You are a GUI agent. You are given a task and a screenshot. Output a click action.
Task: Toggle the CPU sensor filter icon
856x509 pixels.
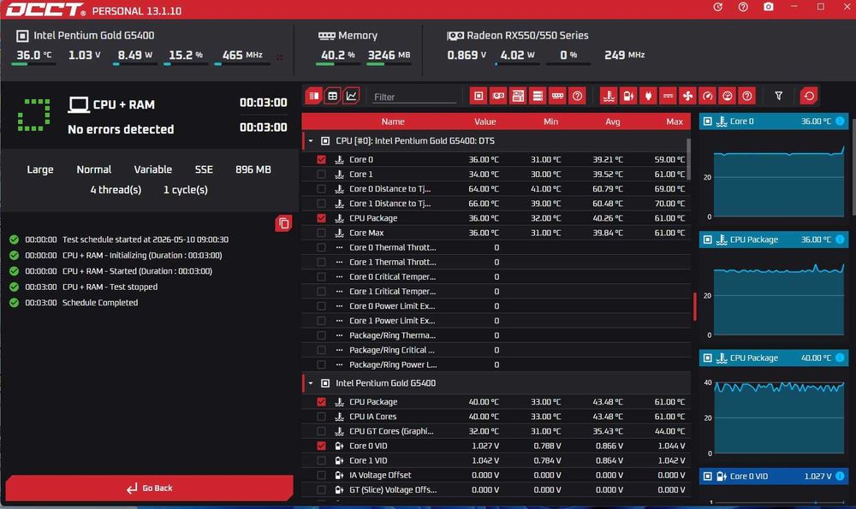[x=479, y=96]
